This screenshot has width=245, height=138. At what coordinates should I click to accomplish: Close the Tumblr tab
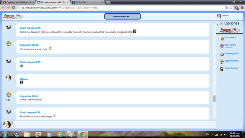tap(102, 2)
